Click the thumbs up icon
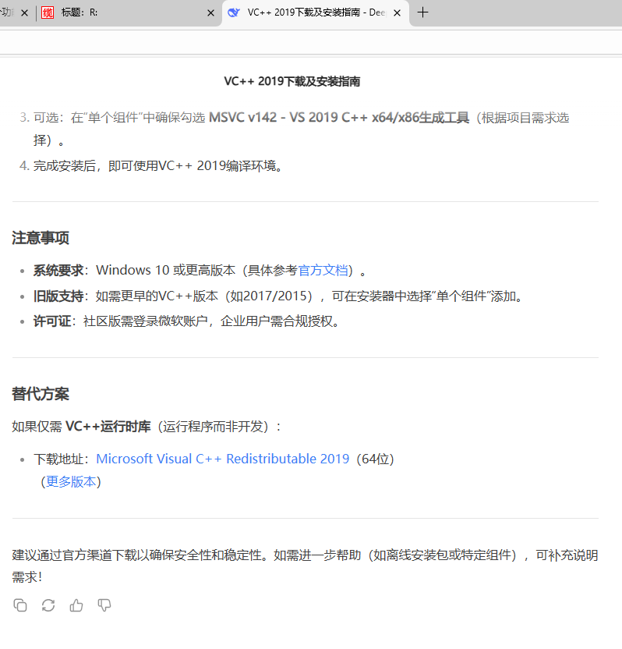The width and height of the screenshot is (622, 649). tap(76, 605)
